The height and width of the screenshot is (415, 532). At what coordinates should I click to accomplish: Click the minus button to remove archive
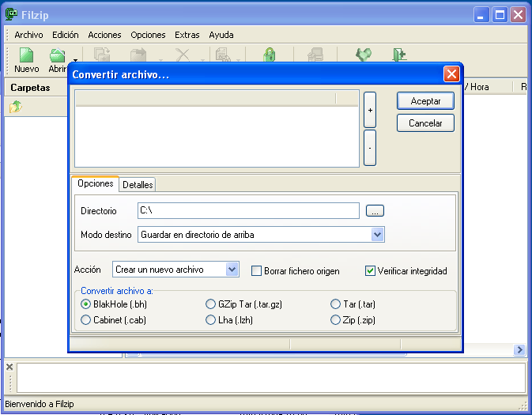370,148
